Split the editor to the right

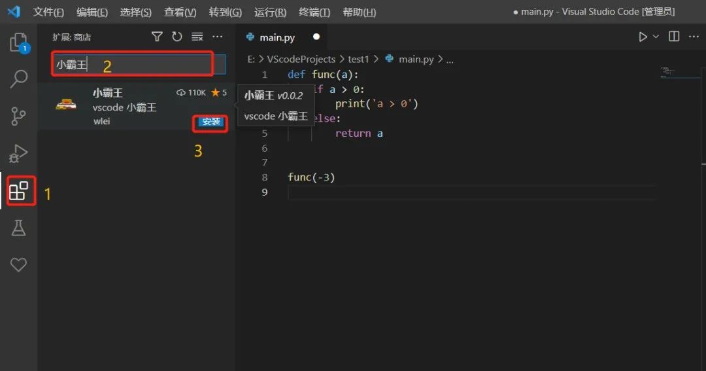pyautogui.click(x=674, y=37)
